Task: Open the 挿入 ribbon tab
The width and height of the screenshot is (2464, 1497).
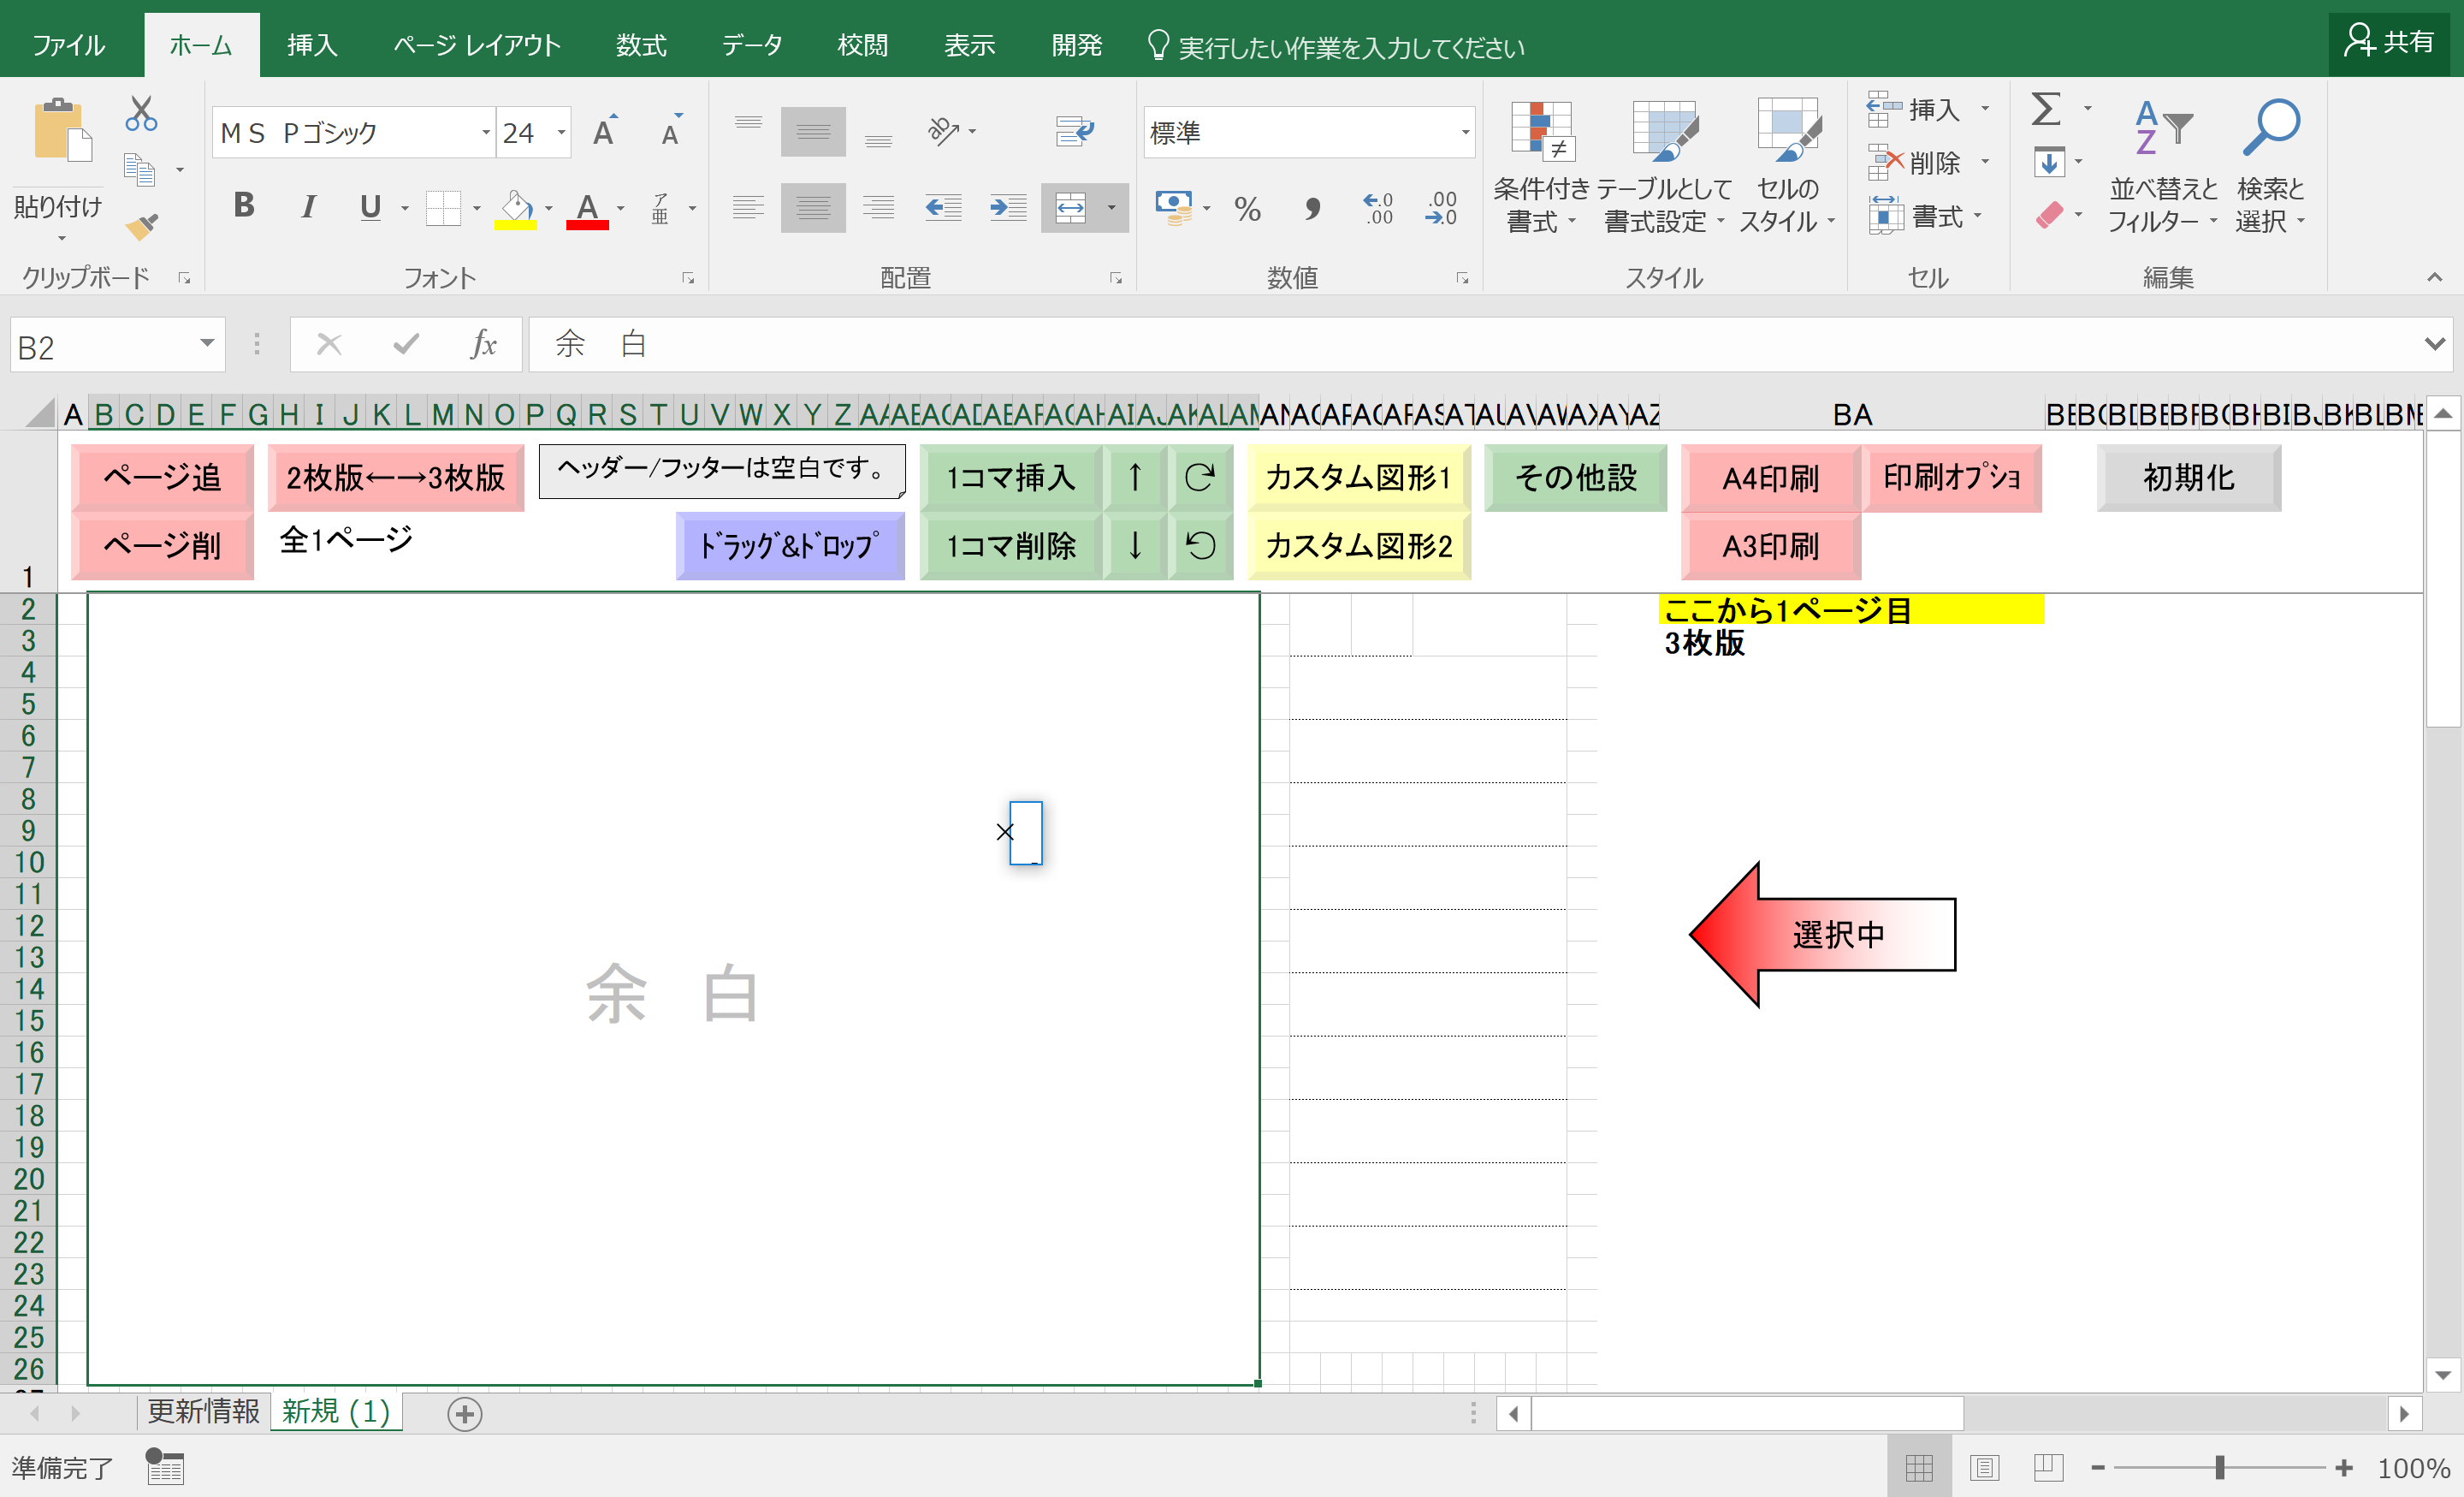Action: [x=312, y=45]
